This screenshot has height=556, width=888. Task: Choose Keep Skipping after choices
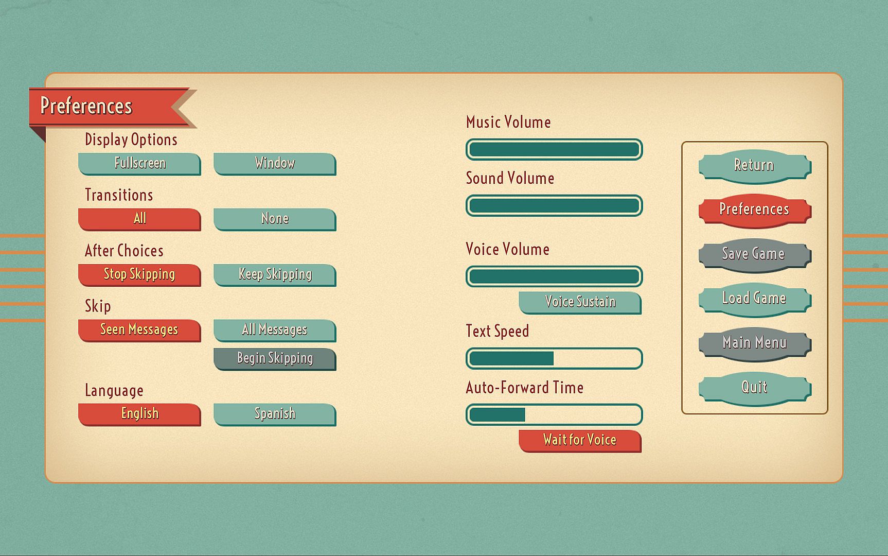pyautogui.click(x=275, y=275)
